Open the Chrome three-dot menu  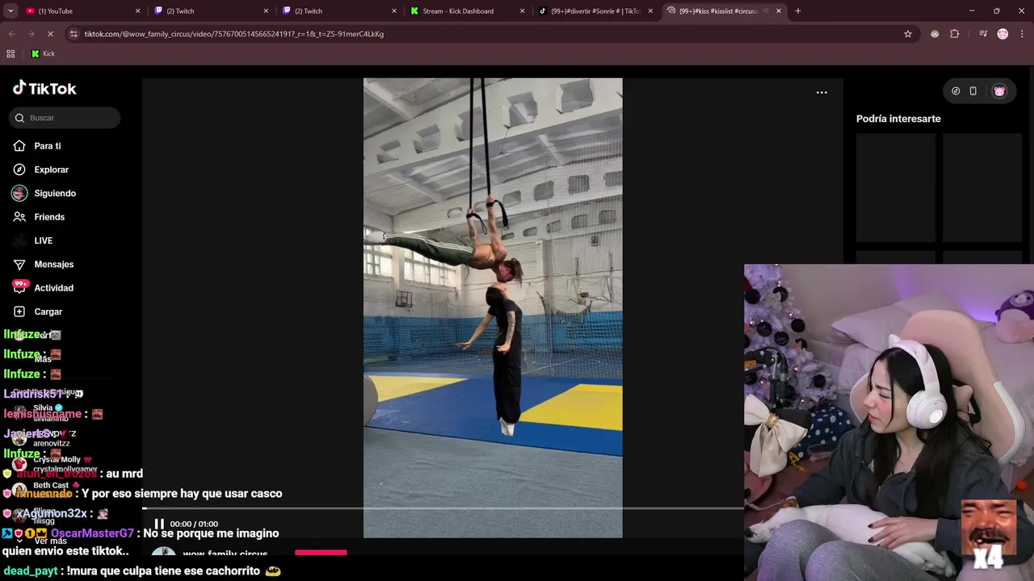1022,34
